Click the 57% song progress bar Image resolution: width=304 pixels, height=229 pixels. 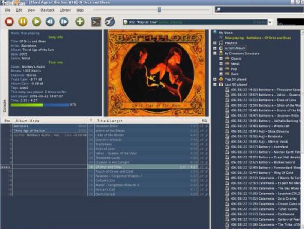point(40,105)
